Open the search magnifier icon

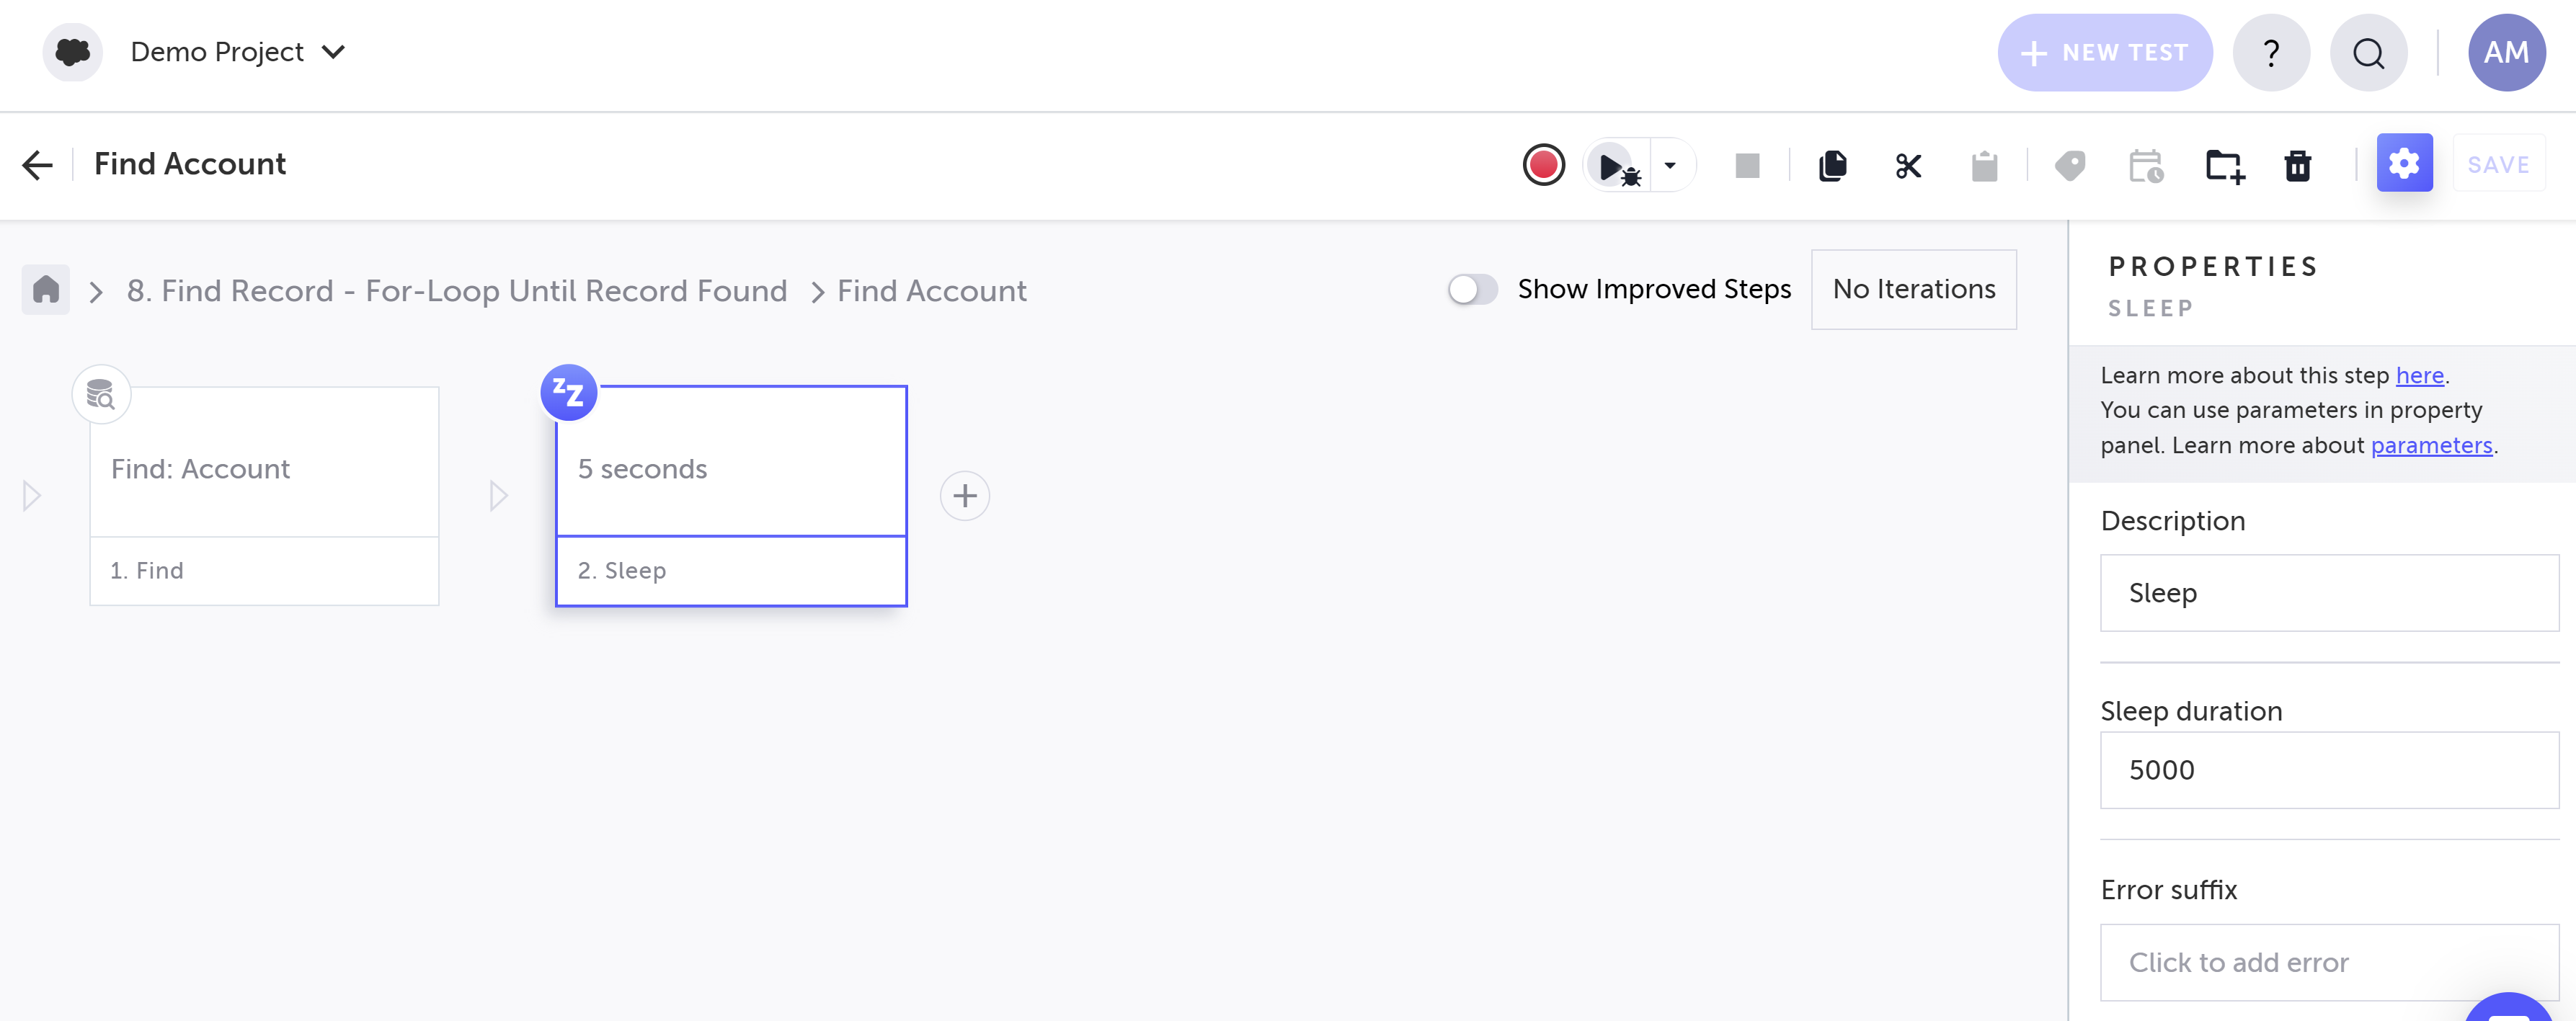coord(2368,53)
